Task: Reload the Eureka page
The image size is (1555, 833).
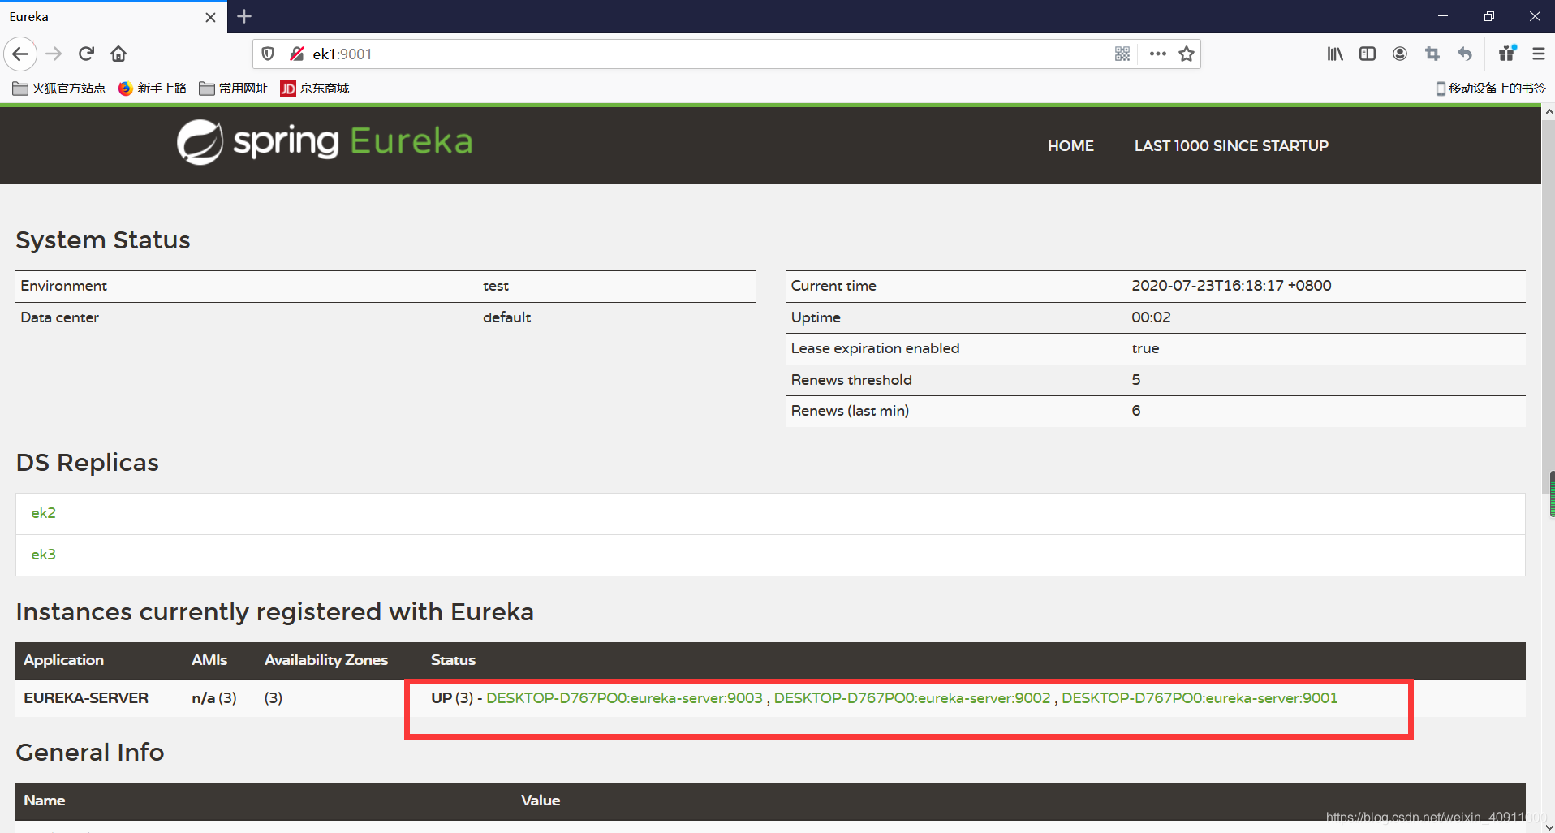Action: pos(86,54)
